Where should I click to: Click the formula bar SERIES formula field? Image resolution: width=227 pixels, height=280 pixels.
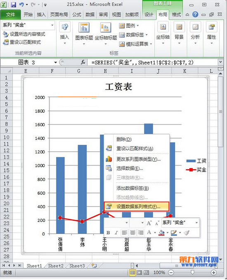(x=152, y=62)
